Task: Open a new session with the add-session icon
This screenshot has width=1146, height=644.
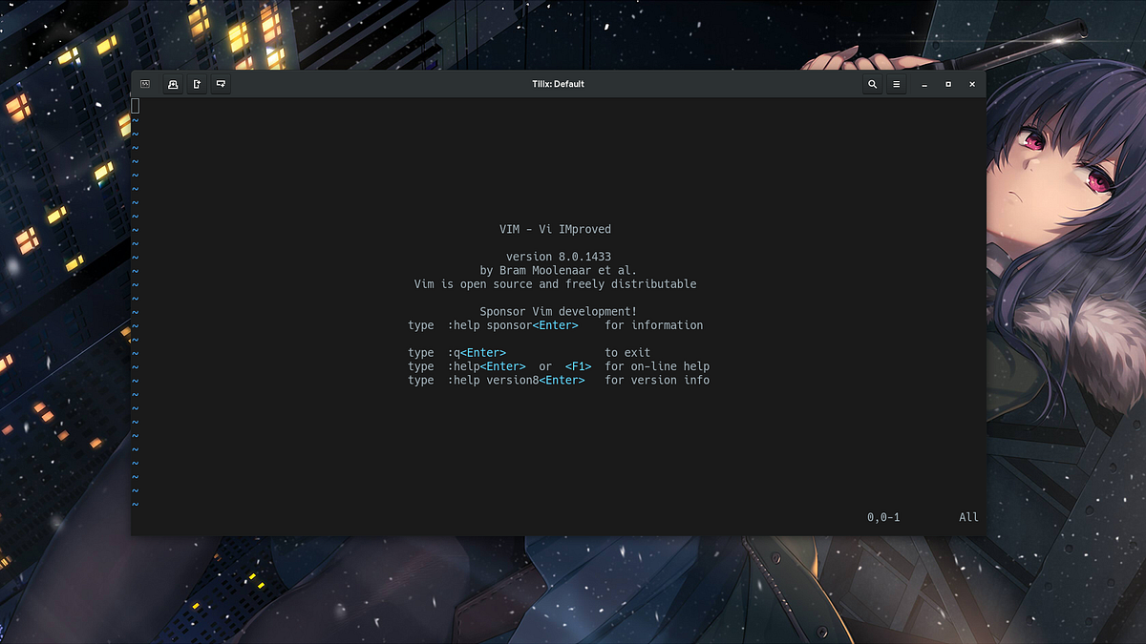Action: pyautogui.click(x=172, y=84)
